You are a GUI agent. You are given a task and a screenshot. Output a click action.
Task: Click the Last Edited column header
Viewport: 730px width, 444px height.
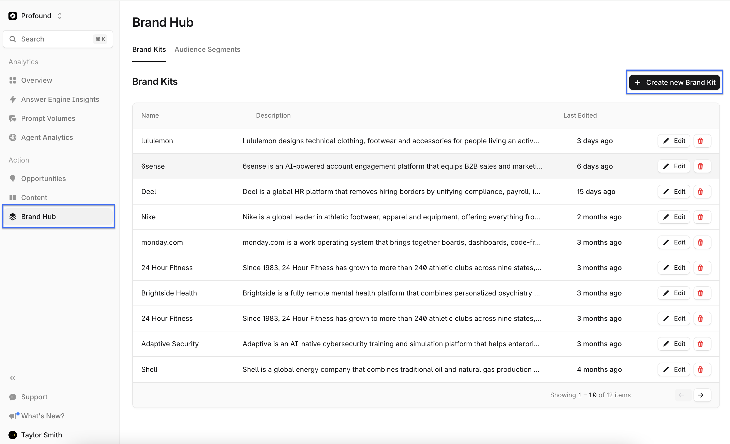coord(580,115)
